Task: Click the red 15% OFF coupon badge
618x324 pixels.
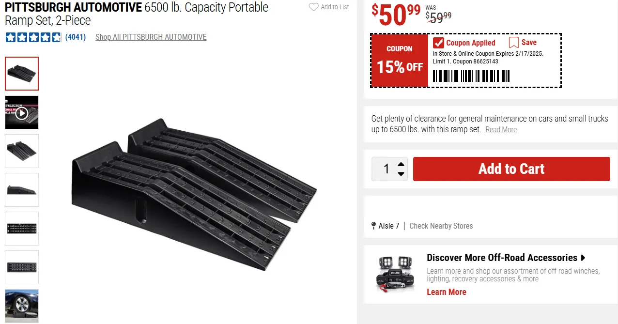Action: tap(400, 61)
